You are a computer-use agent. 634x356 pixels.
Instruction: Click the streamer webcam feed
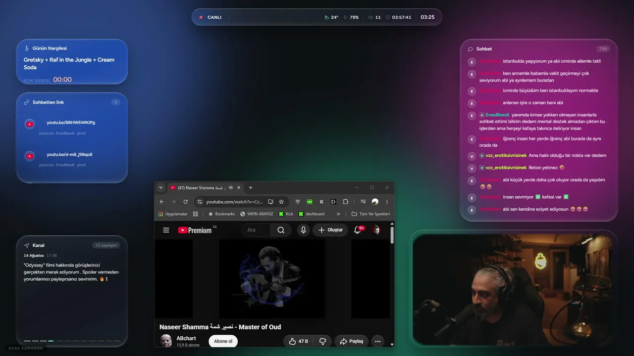(513, 289)
